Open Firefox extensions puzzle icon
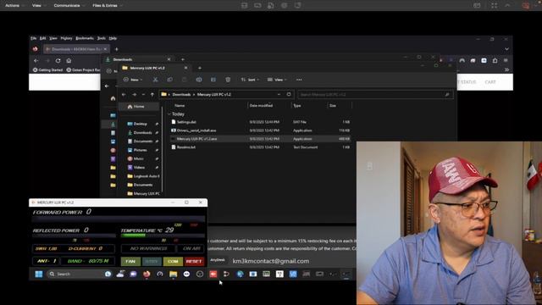This screenshot has height=305, width=542. pos(495,60)
